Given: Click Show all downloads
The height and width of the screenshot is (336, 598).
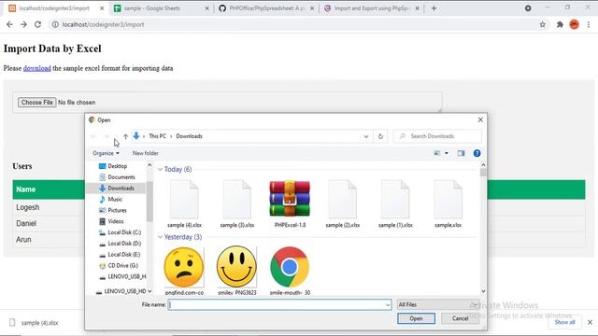Looking at the screenshot, I should click(x=564, y=322).
